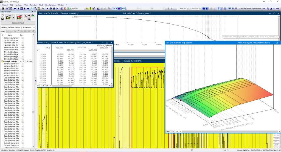Click the Original/Orig display icon at toolbar end

tap(278, 8)
